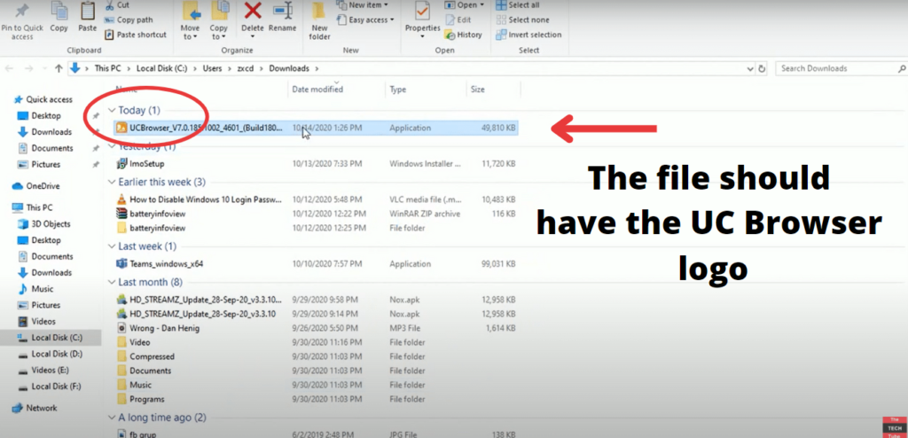Click the Copy ribbon icon
Image resolution: width=908 pixels, height=438 pixels.
pos(59,10)
